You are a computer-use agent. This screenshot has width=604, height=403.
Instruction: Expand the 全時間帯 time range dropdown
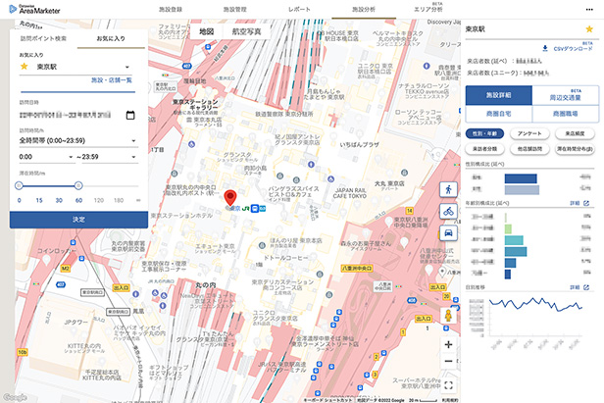pyautogui.click(x=78, y=140)
